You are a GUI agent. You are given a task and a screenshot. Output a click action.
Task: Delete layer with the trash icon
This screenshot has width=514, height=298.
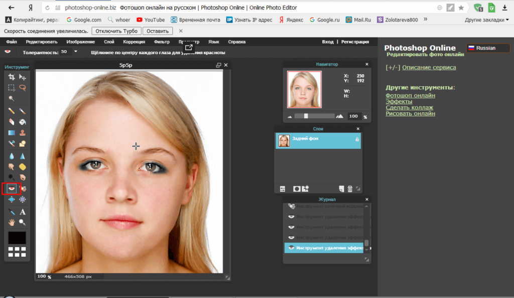point(350,189)
